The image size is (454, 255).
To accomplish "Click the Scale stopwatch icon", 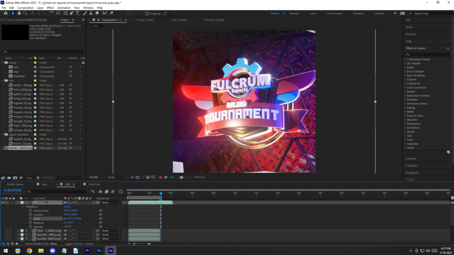I will coord(31,218).
